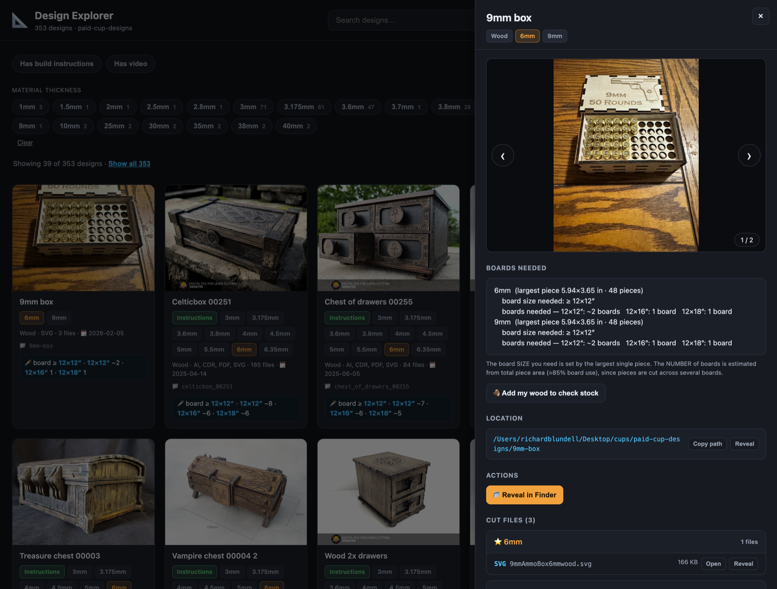This screenshot has height=589, width=777.
Task: Enable the 40mm thickness filter
Action: click(296, 126)
